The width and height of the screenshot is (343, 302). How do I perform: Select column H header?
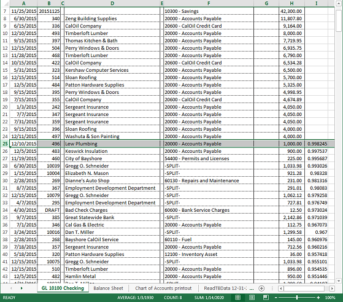(291, 3)
